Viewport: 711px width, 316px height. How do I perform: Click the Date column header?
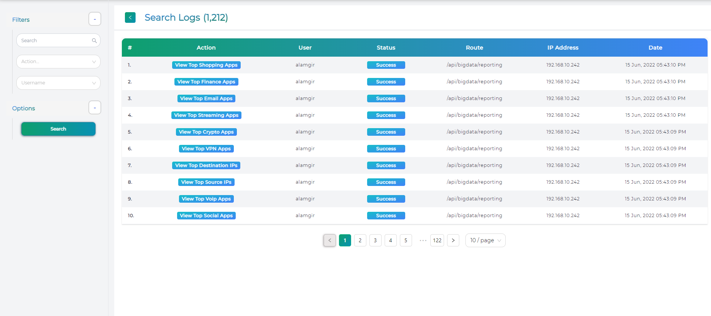(x=655, y=48)
